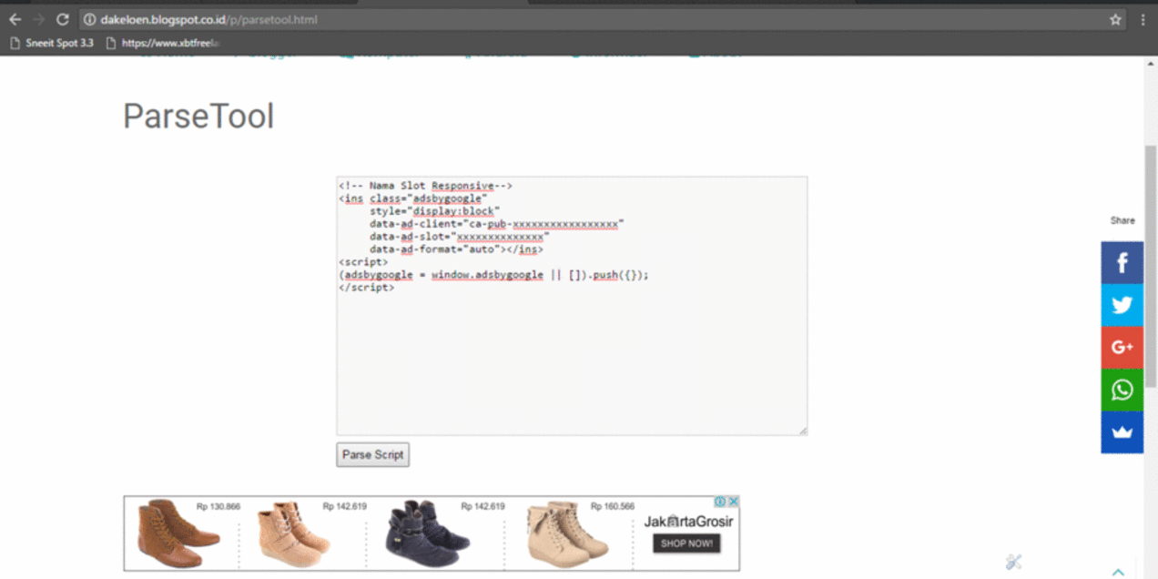Click the closing </script> tag line
Viewport: 1158px width, 579px height.
click(x=367, y=288)
